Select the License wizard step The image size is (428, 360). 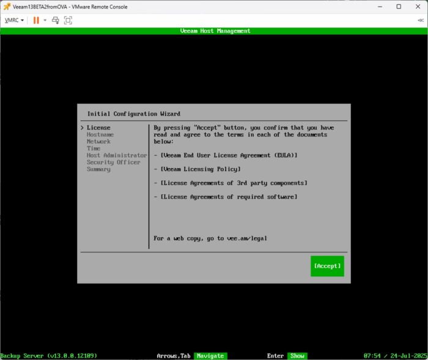click(x=98, y=128)
